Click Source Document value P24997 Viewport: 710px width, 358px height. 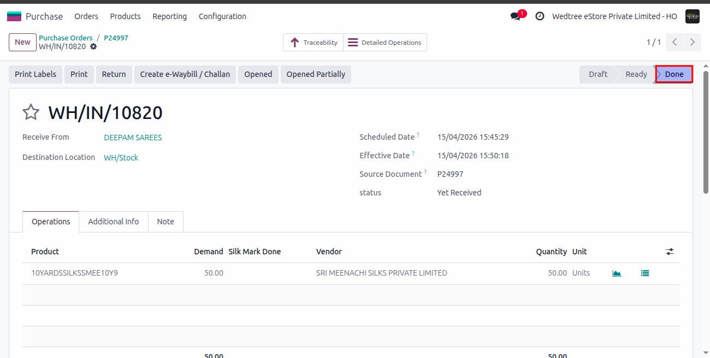(x=451, y=174)
